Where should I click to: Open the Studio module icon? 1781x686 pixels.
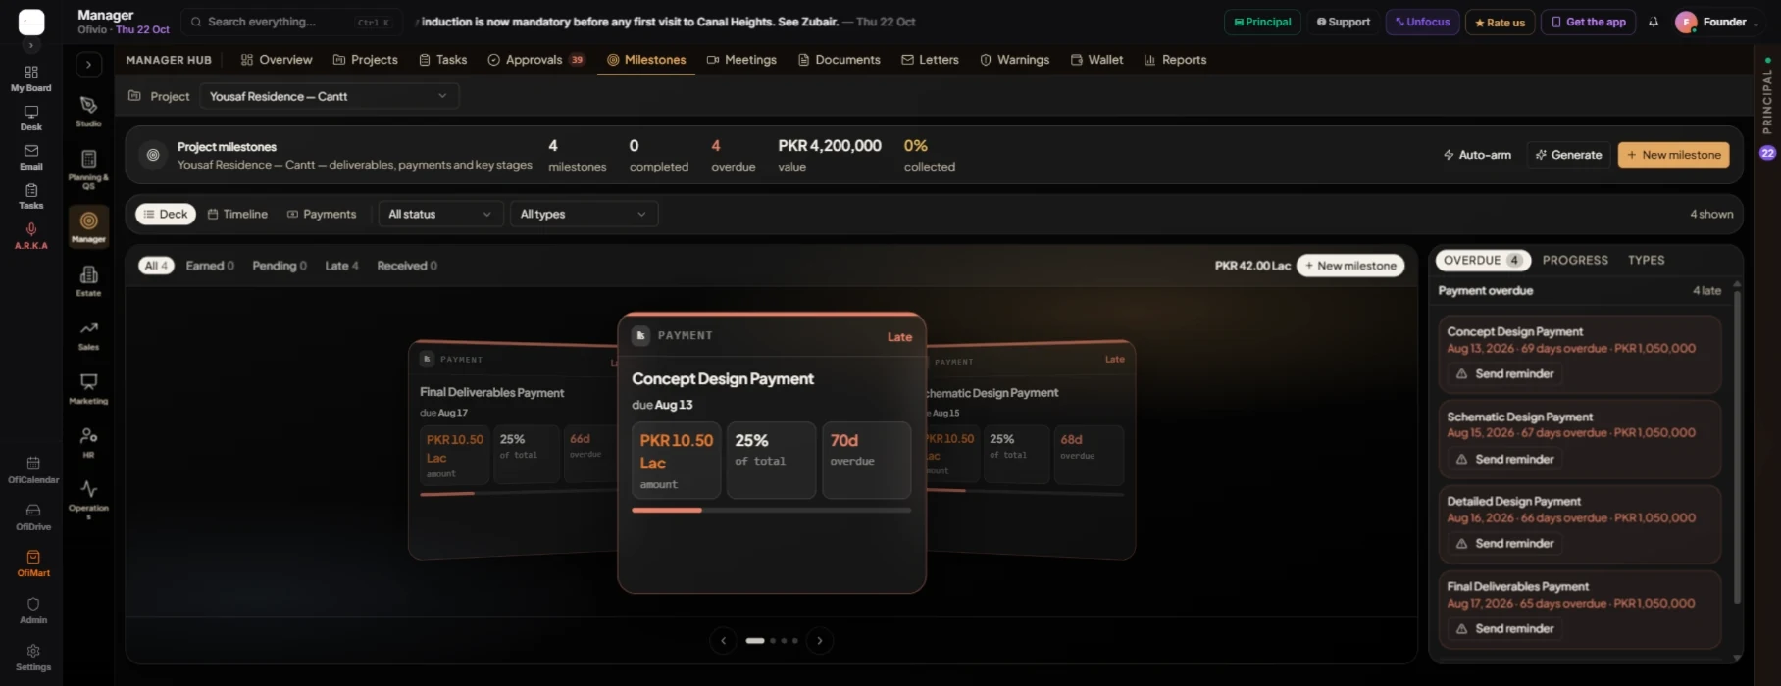click(88, 111)
